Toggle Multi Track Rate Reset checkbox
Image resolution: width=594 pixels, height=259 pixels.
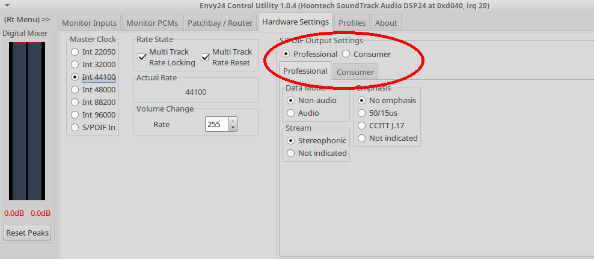point(206,58)
